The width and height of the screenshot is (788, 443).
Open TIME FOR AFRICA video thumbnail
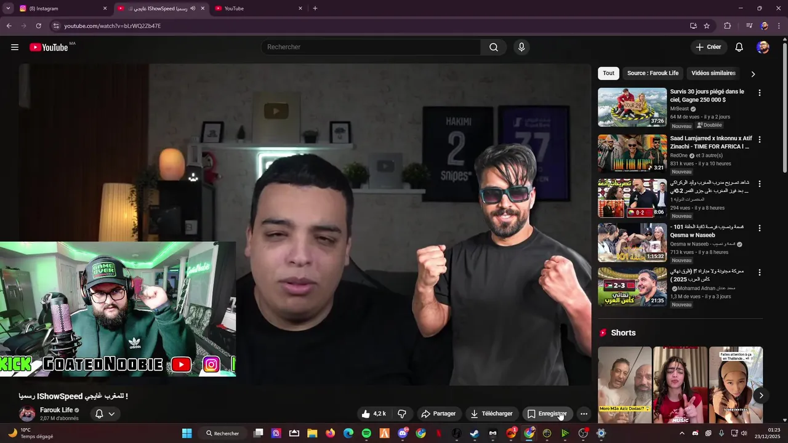(632, 154)
